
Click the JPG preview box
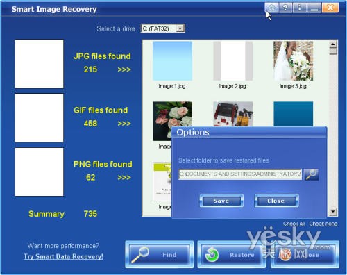pyautogui.click(x=39, y=64)
